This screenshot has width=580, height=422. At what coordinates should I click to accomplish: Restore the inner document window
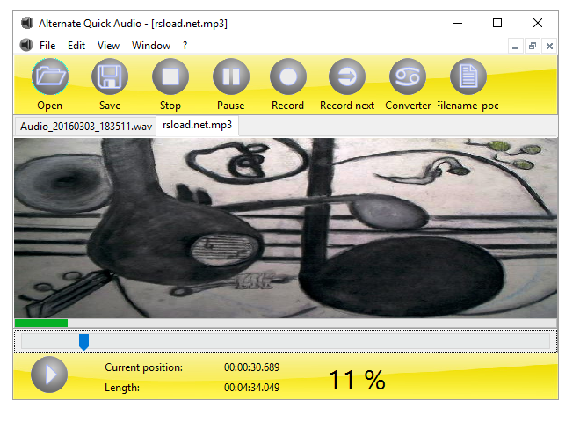(x=533, y=47)
